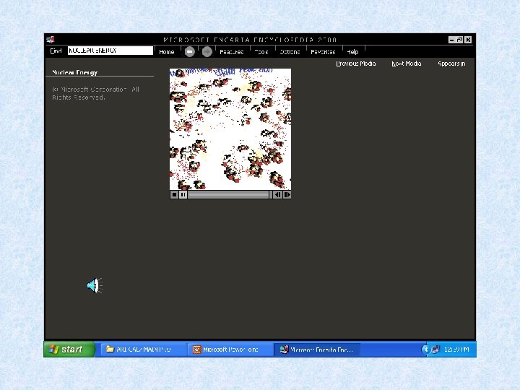Go to Next Media
This screenshot has height=390, width=520.
tap(406, 64)
